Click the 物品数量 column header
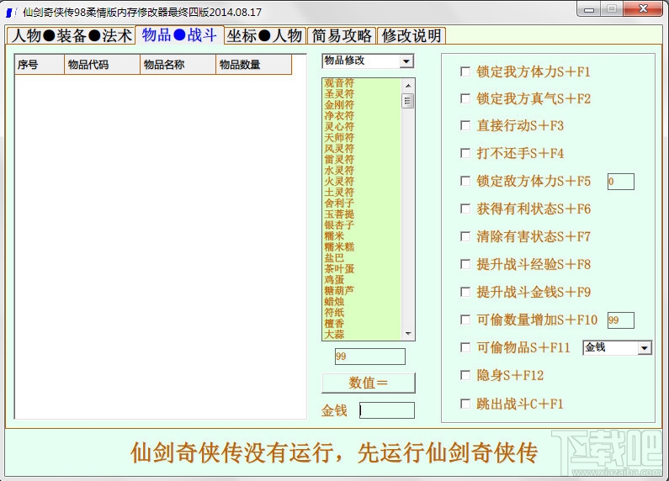The height and width of the screenshot is (481, 669). click(254, 65)
